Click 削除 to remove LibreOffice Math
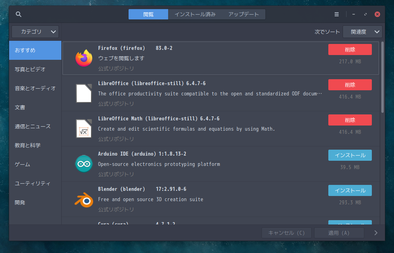 point(350,120)
